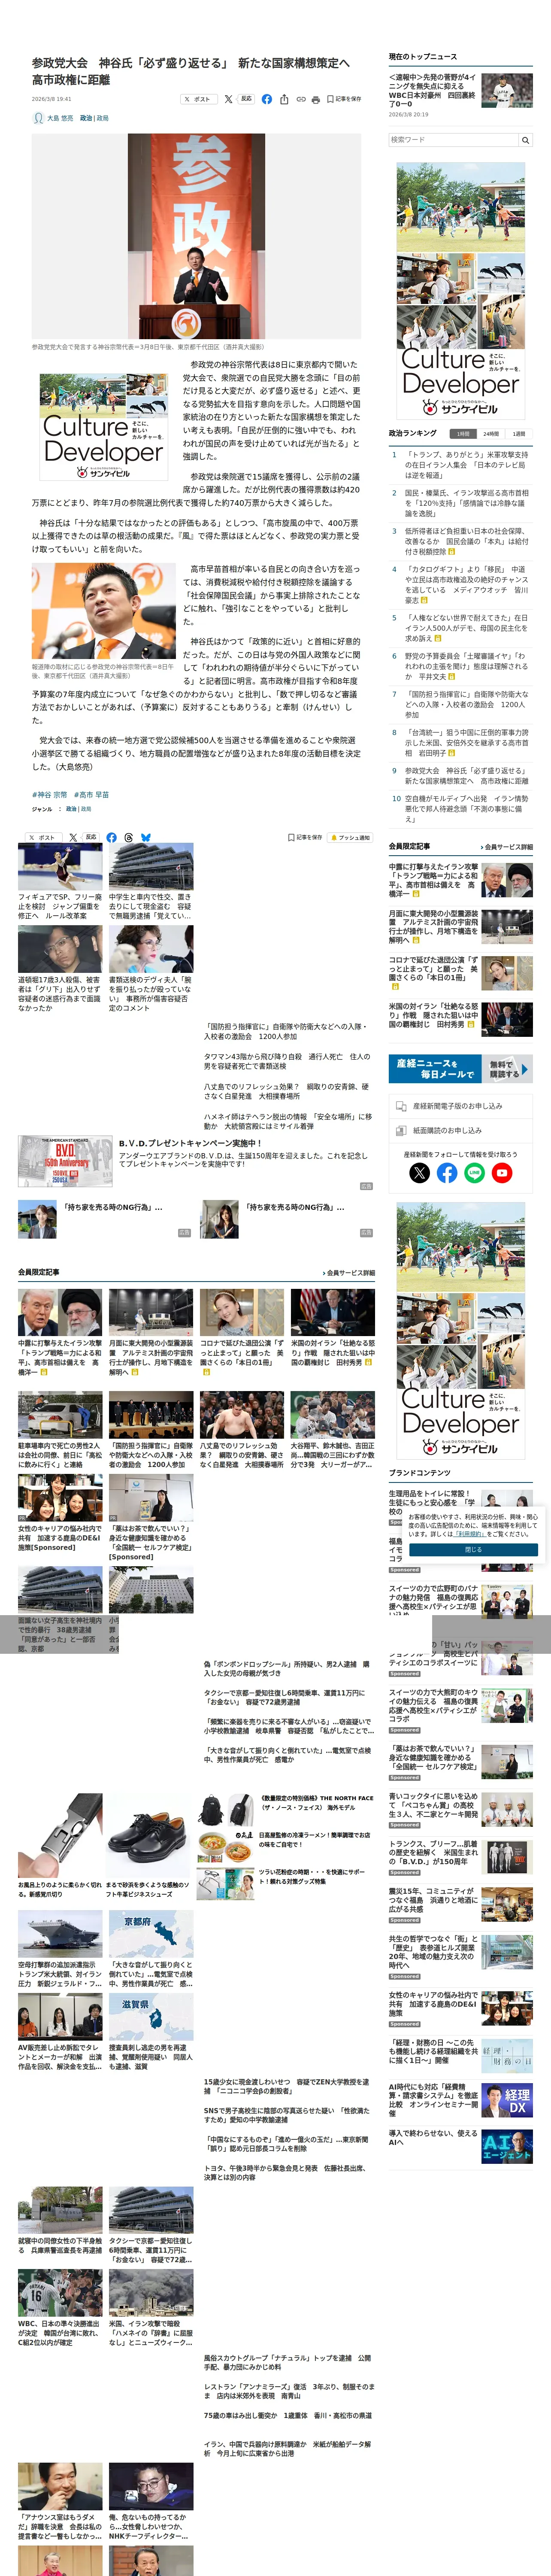The height and width of the screenshot is (2576, 551).
Task: Select the 1週間 ranking tab
Action: (519, 434)
